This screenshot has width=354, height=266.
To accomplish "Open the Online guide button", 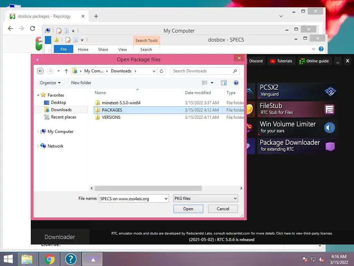I will point(314,61).
